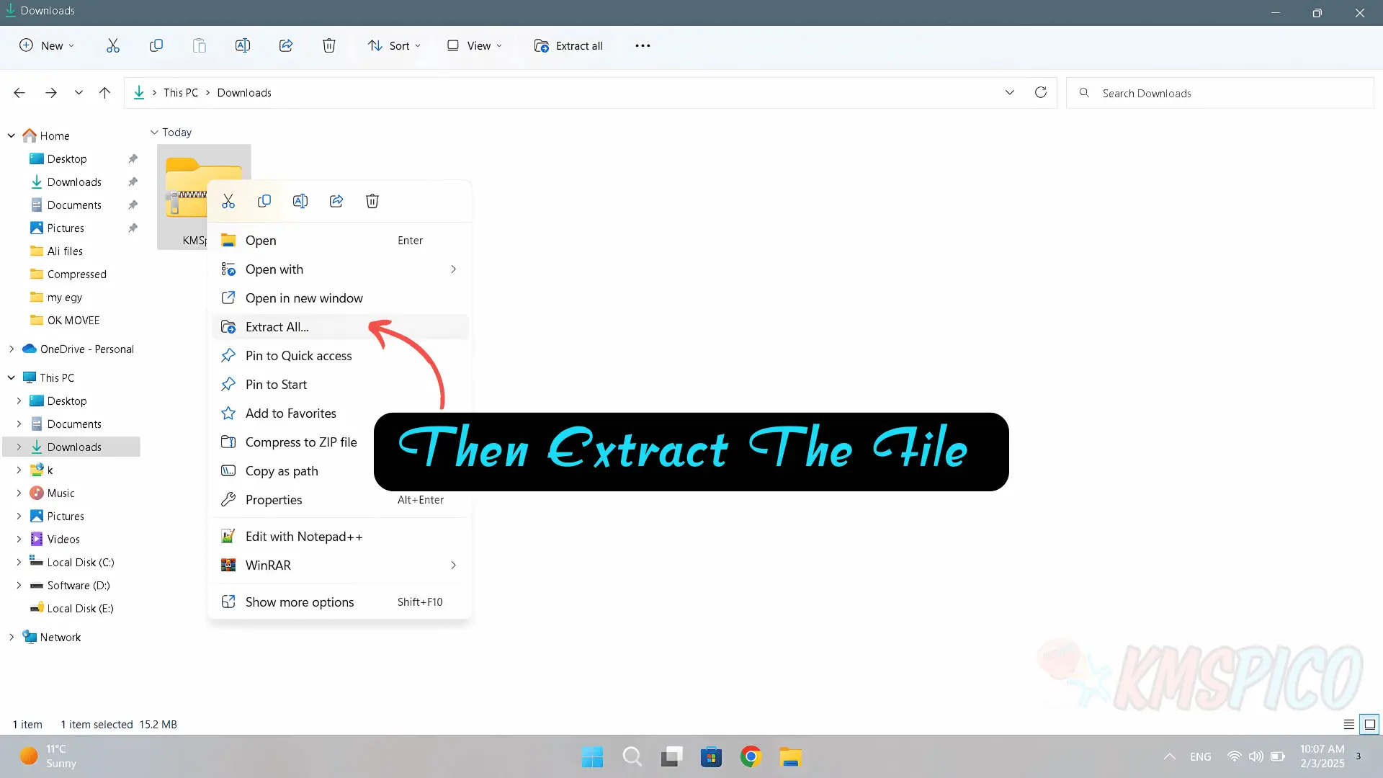Switch to Details view icon in status bar
This screenshot has height=778, width=1383.
(x=1349, y=724)
